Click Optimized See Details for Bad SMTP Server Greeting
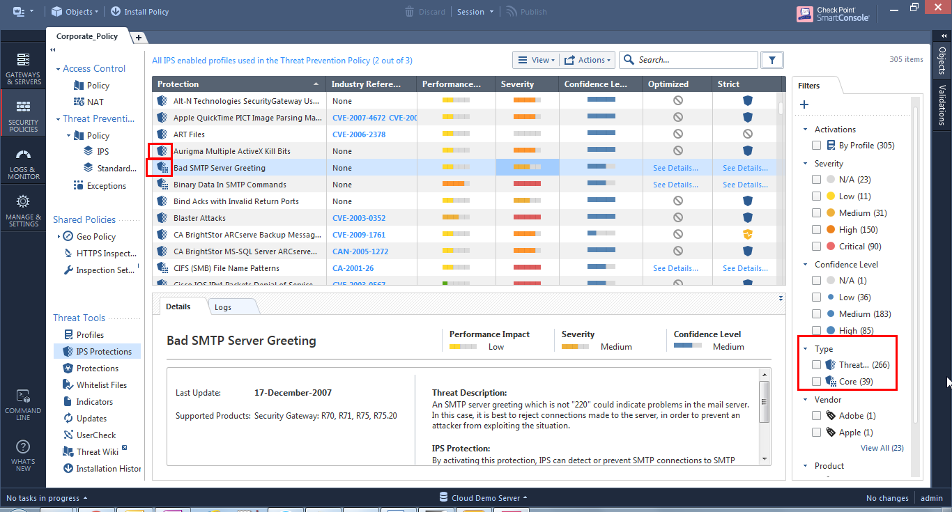 point(675,168)
